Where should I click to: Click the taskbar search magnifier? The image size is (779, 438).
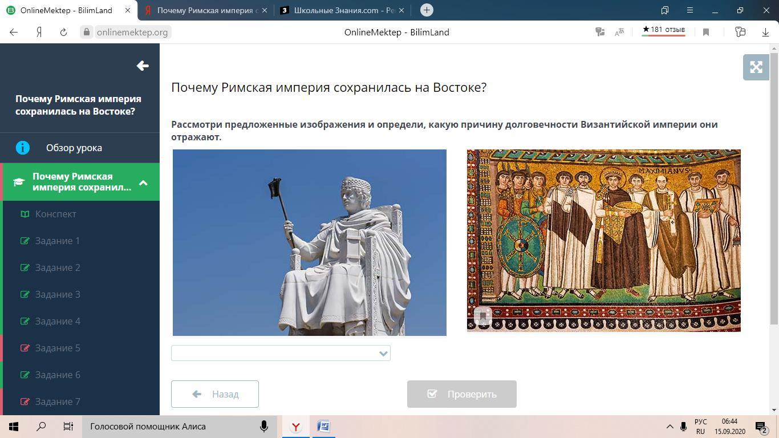(41, 426)
